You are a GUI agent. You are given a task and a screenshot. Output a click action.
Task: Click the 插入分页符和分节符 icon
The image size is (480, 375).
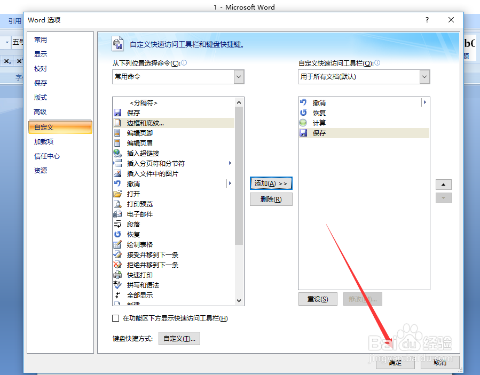(x=117, y=163)
